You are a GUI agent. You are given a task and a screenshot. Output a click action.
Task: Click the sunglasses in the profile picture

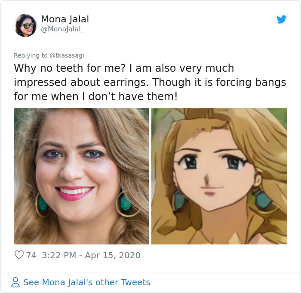click(x=28, y=25)
